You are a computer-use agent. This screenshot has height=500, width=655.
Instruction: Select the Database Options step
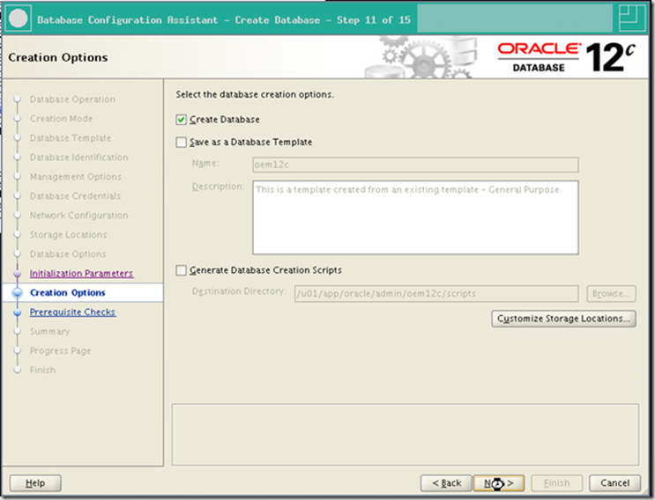(68, 254)
